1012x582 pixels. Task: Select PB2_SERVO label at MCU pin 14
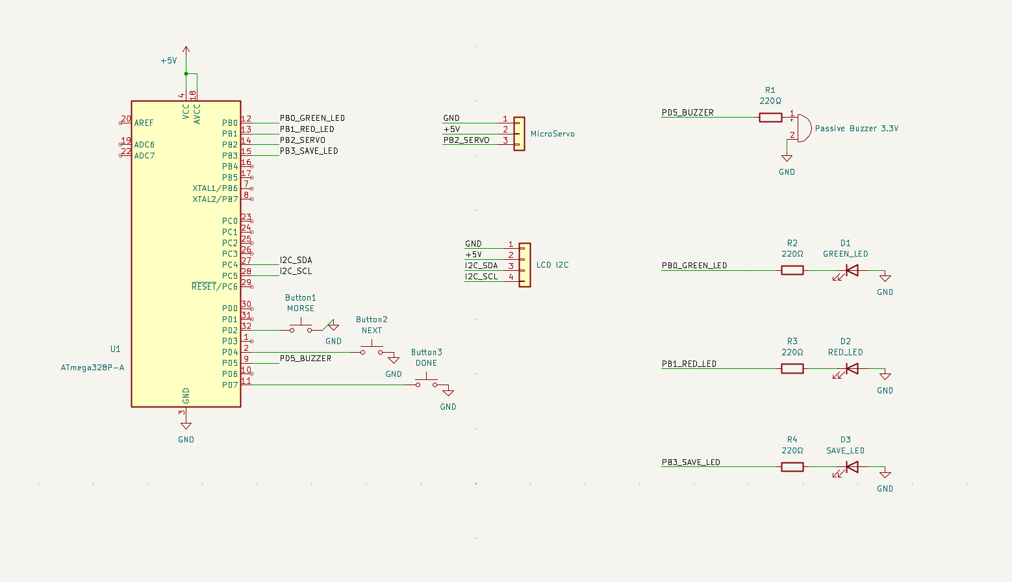(x=303, y=140)
